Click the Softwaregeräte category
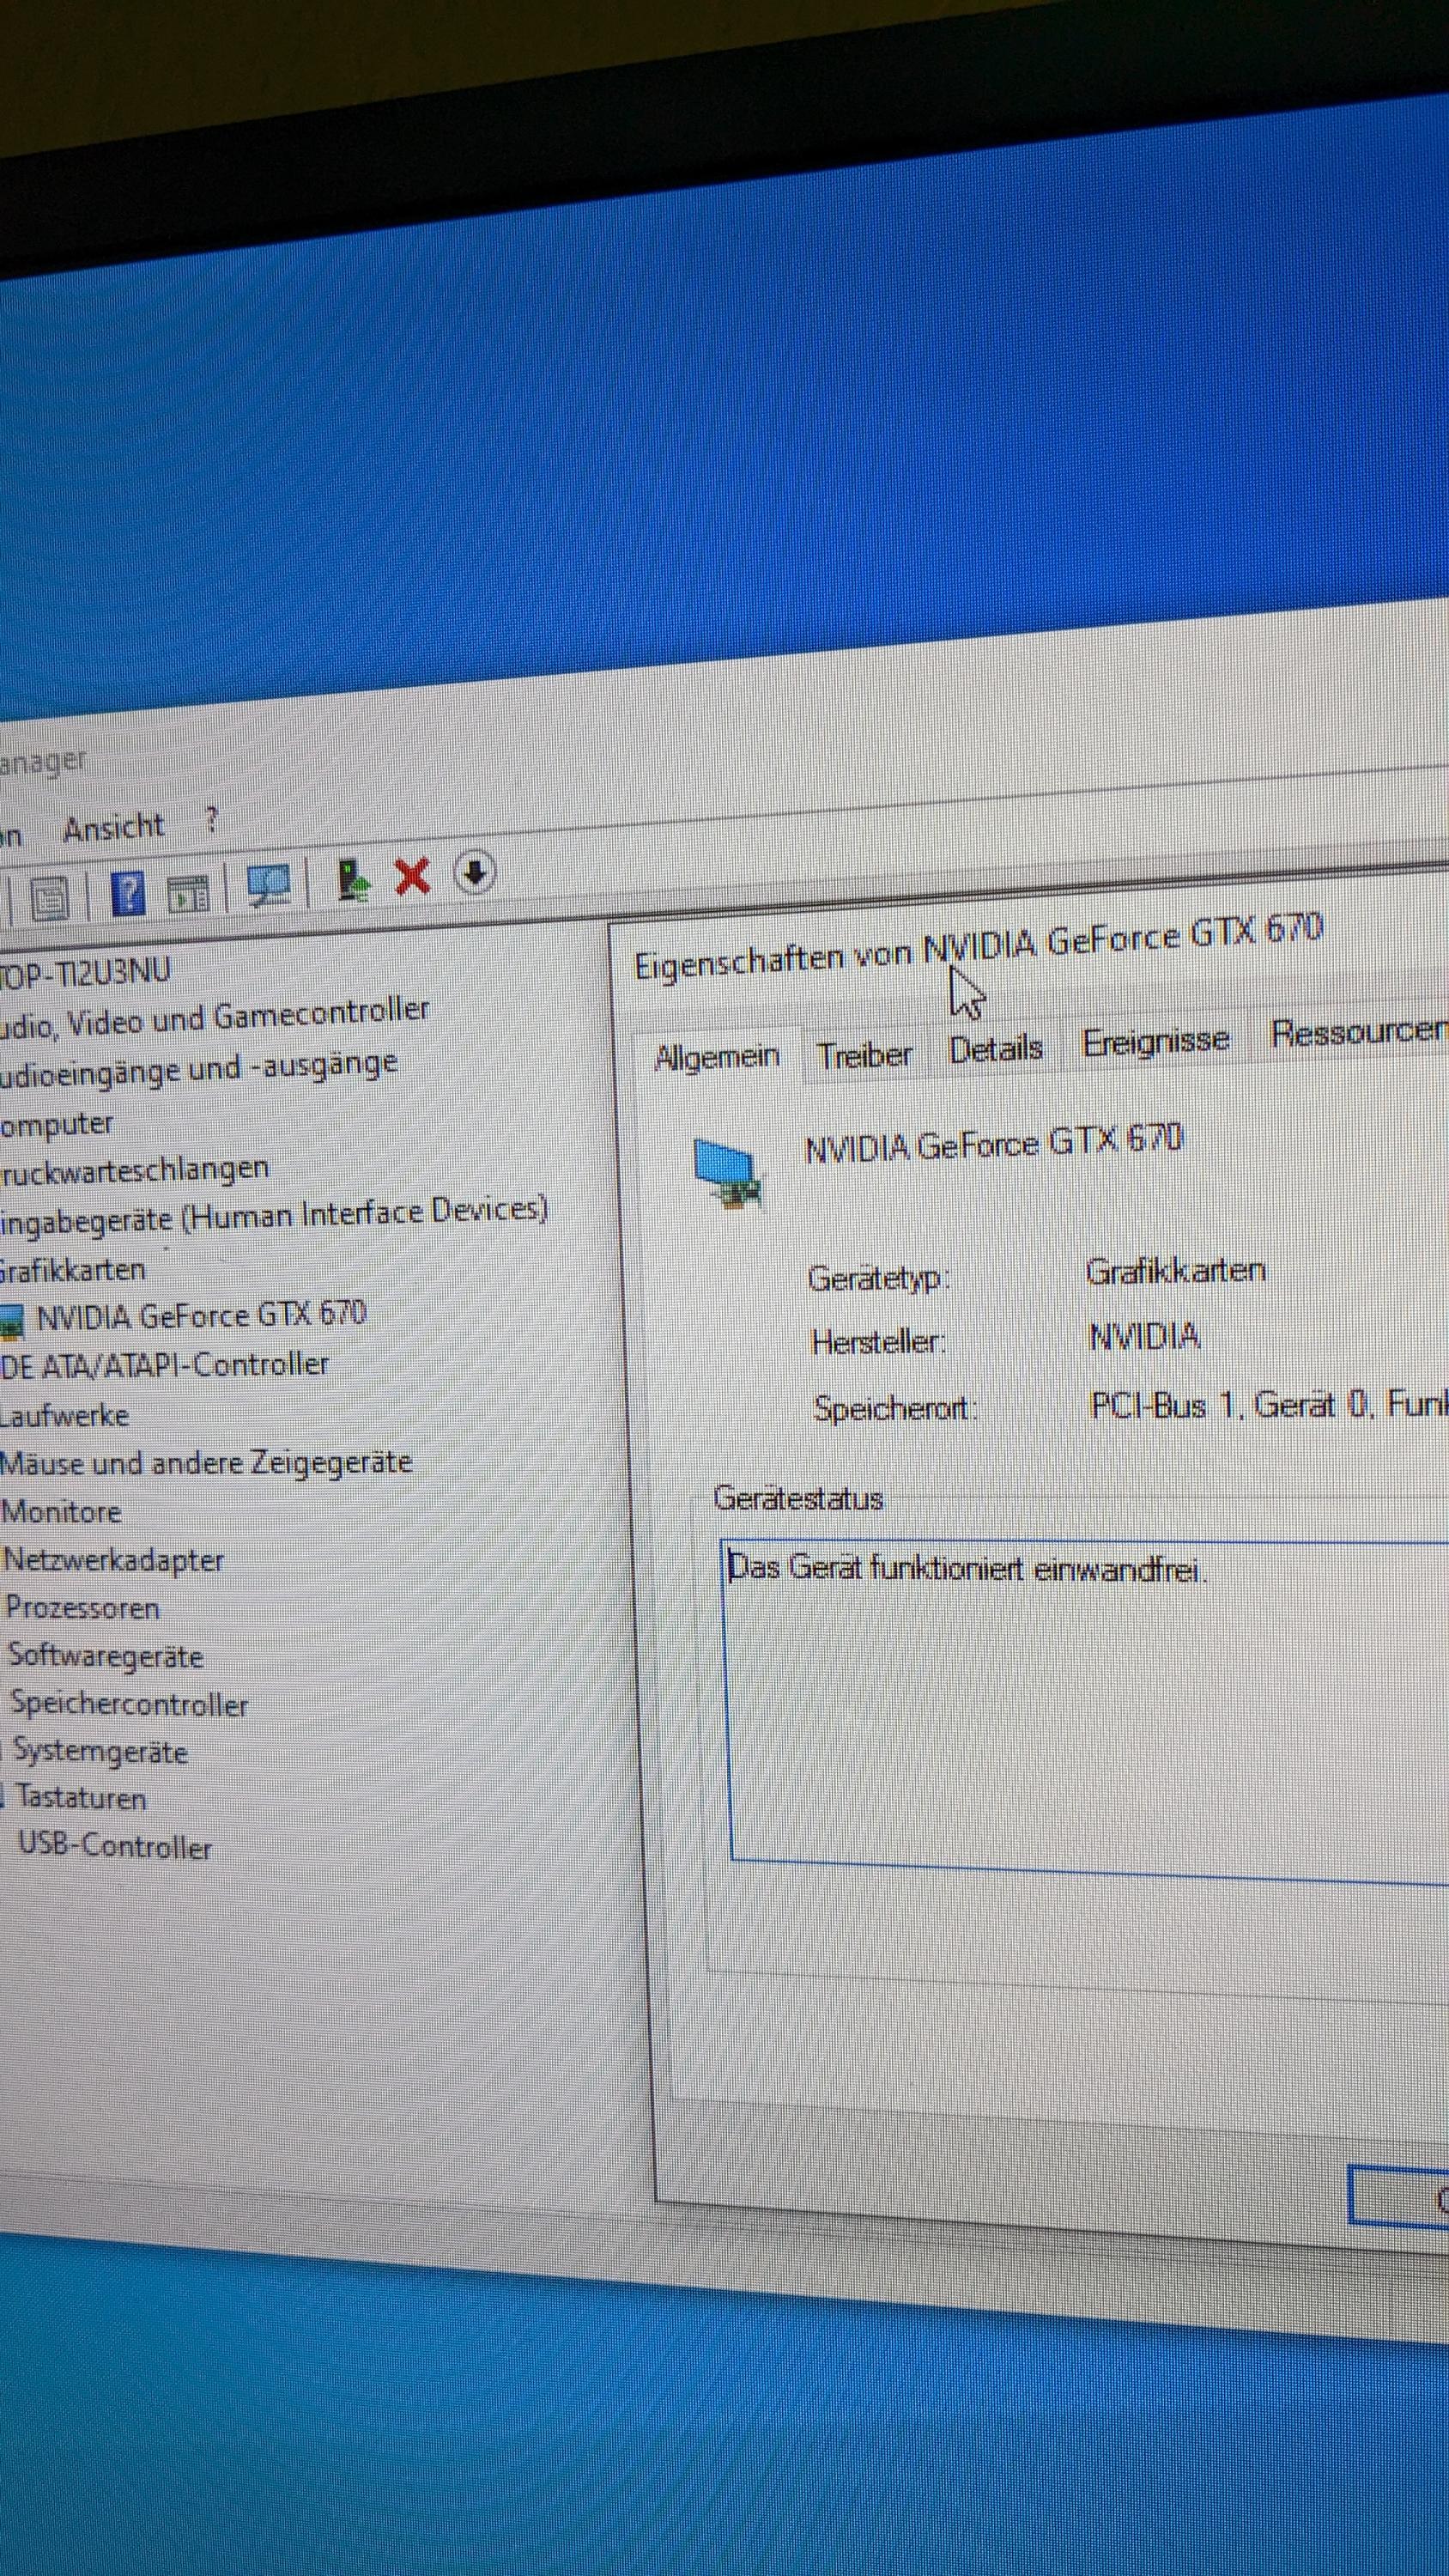The height and width of the screenshot is (2576, 1449). [x=105, y=1657]
